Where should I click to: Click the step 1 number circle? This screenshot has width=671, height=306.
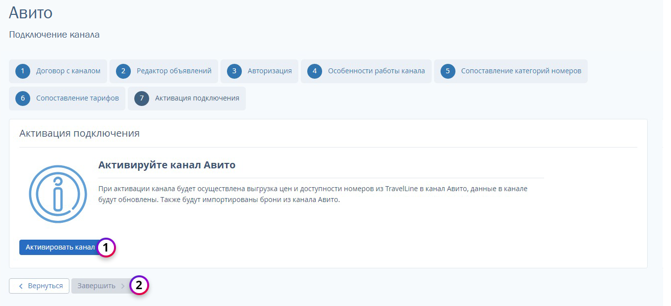tap(23, 71)
